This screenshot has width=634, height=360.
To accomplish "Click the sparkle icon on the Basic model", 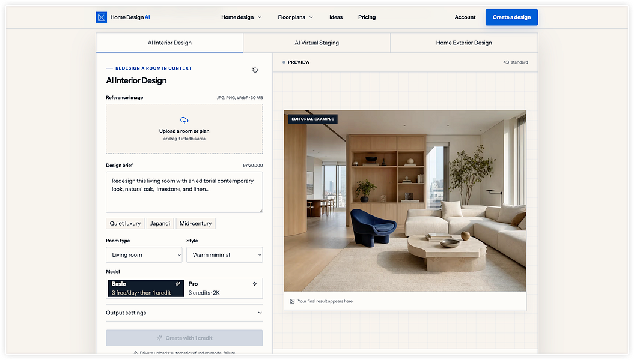I will 178,284.
